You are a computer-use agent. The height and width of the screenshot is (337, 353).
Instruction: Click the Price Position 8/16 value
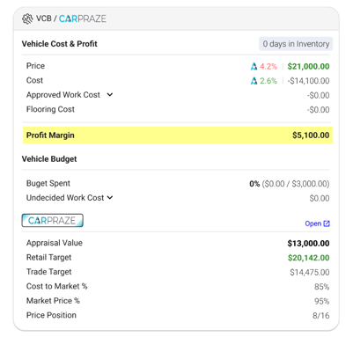[321, 316]
